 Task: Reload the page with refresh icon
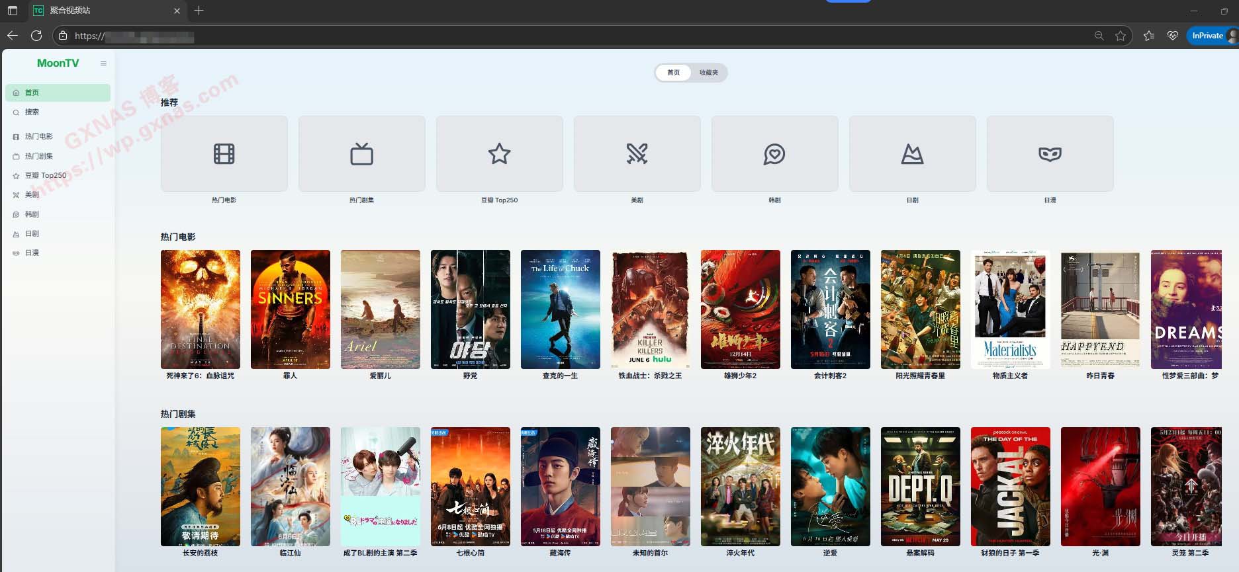(x=36, y=36)
